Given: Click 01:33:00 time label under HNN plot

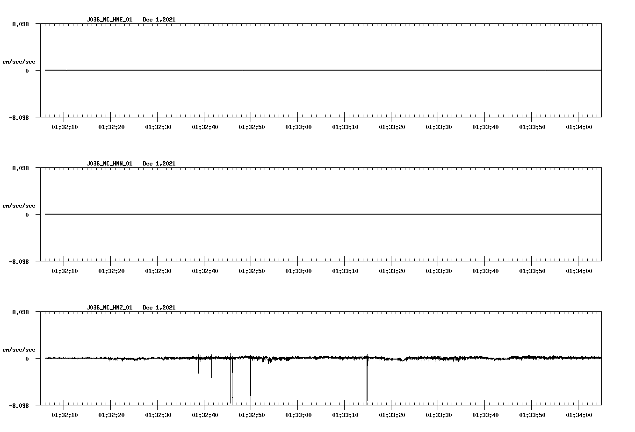Looking at the screenshot, I should (x=298, y=271).
